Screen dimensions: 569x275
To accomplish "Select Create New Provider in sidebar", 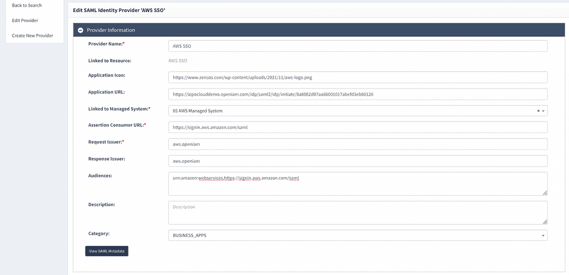I will click(x=32, y=36).
